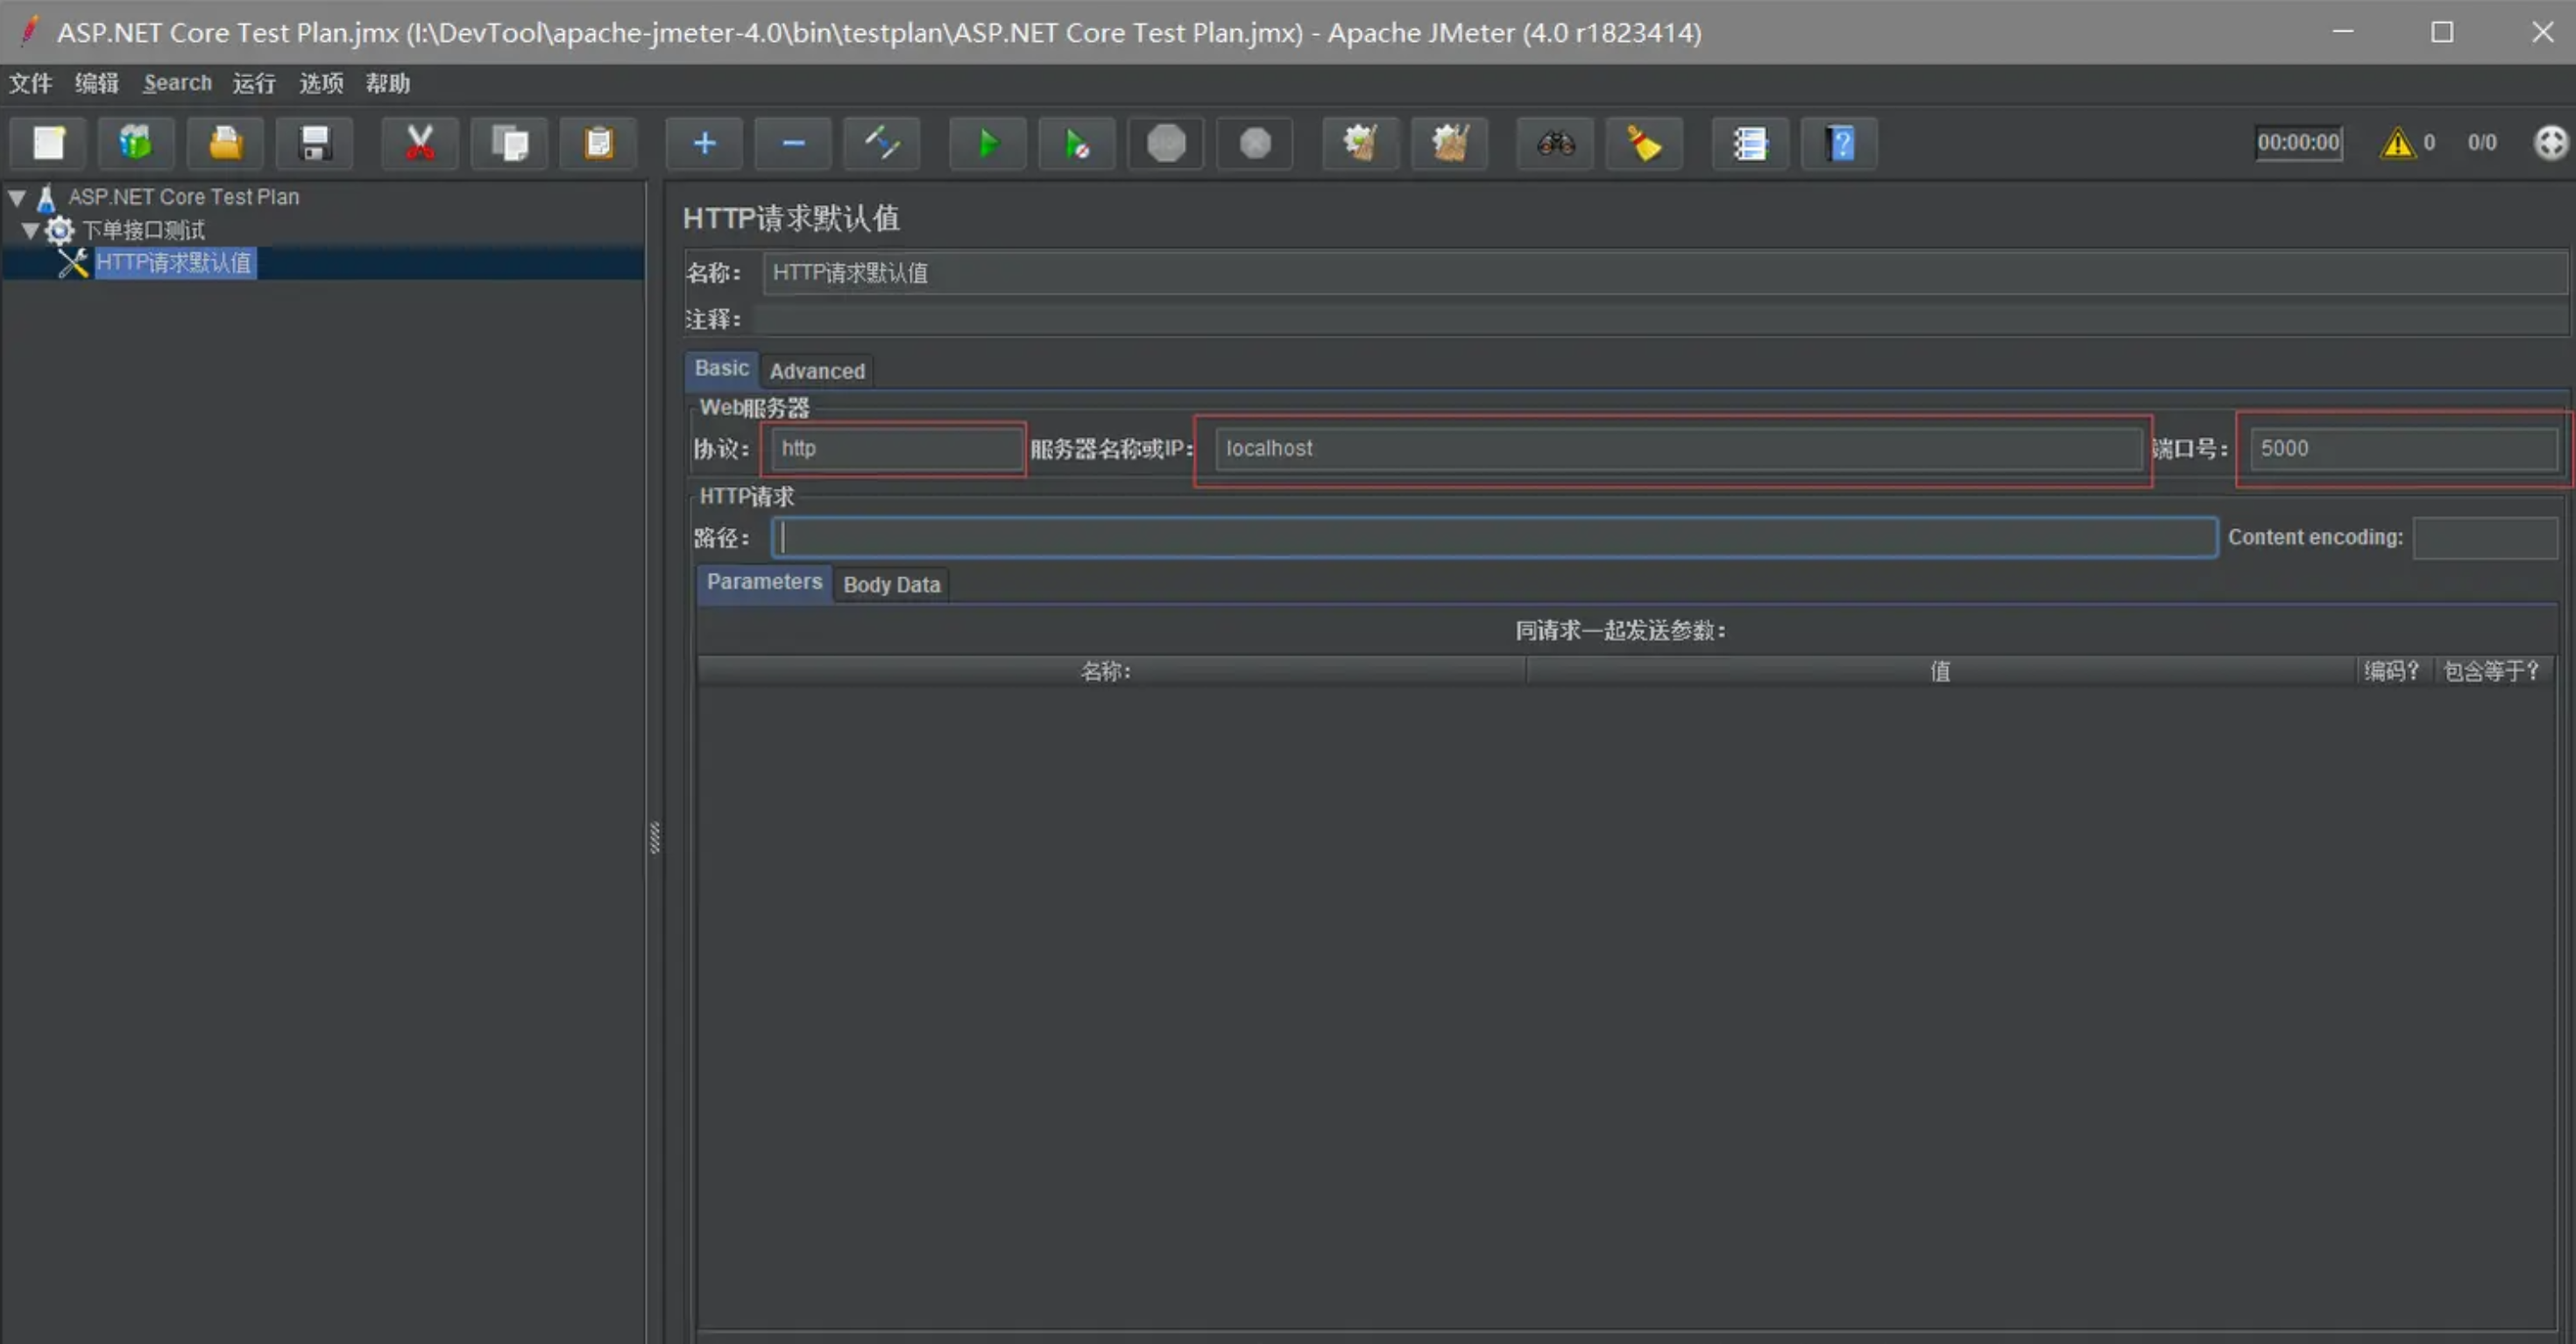Open the 文件 menu
The height and width of the screenshot is (1344, 2576).
[x=31, y=81]
